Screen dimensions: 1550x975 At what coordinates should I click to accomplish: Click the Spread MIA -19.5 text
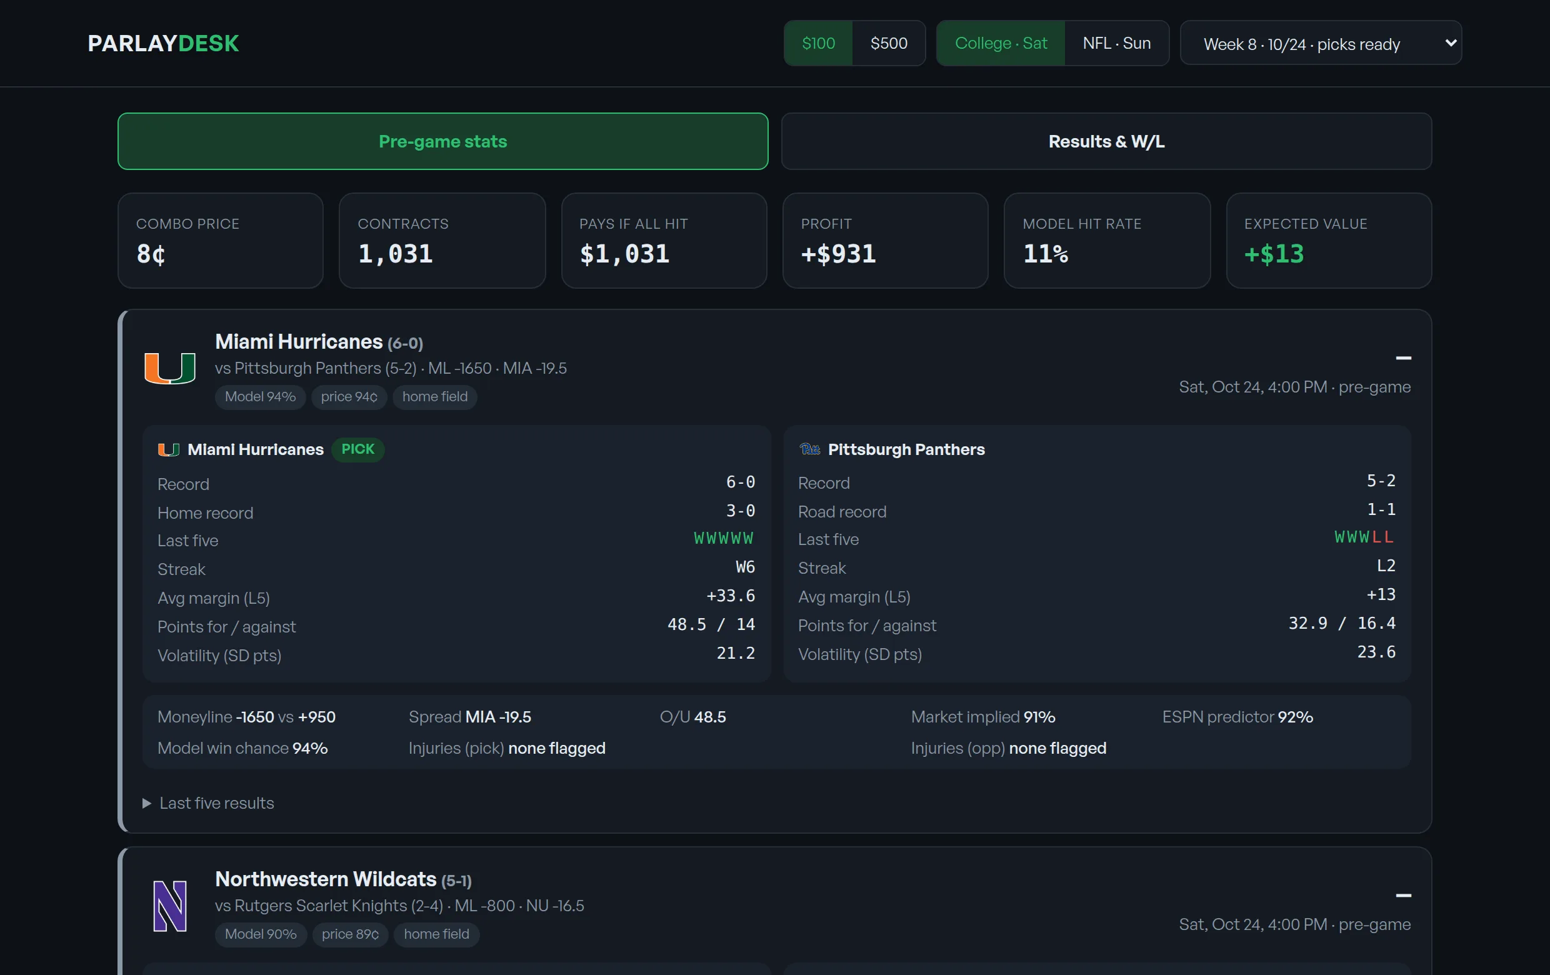(x=470, y=717)
